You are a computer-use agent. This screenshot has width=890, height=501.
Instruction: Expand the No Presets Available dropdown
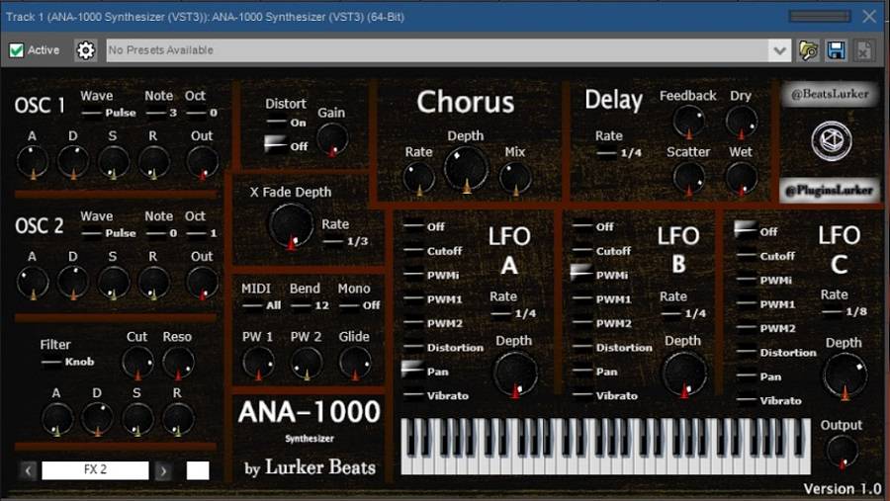pos(780,50)
